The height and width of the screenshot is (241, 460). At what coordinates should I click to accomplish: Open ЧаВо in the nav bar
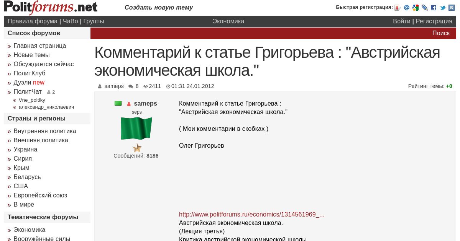[70, 21]
